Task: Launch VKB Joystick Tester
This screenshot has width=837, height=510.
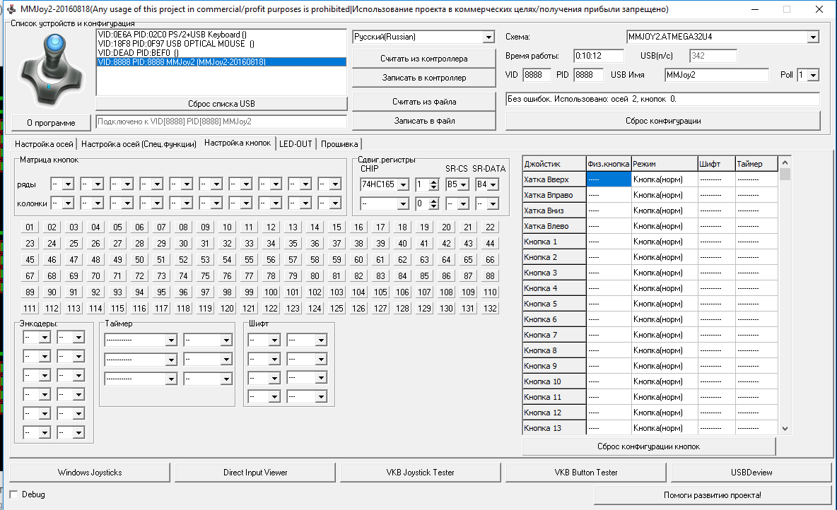Action: [420, 472]
